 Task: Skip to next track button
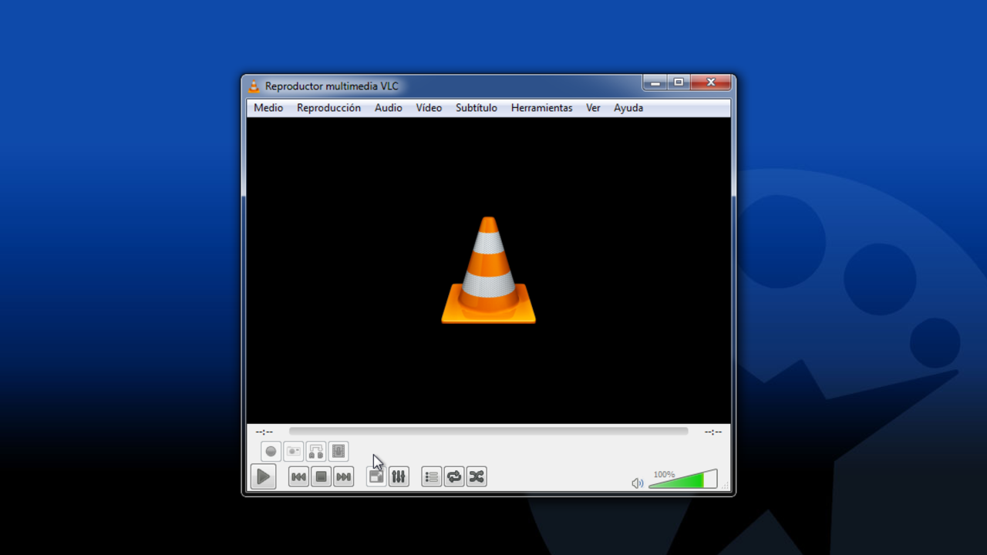coord(344,477)
